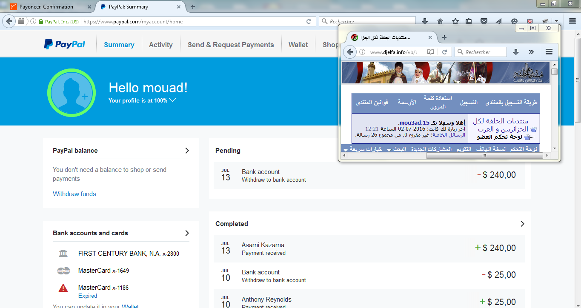Click the Home icon in main Firefox toolbar
Image resolution: width=581 pixels, height=308 pixels.
point(440,21)
